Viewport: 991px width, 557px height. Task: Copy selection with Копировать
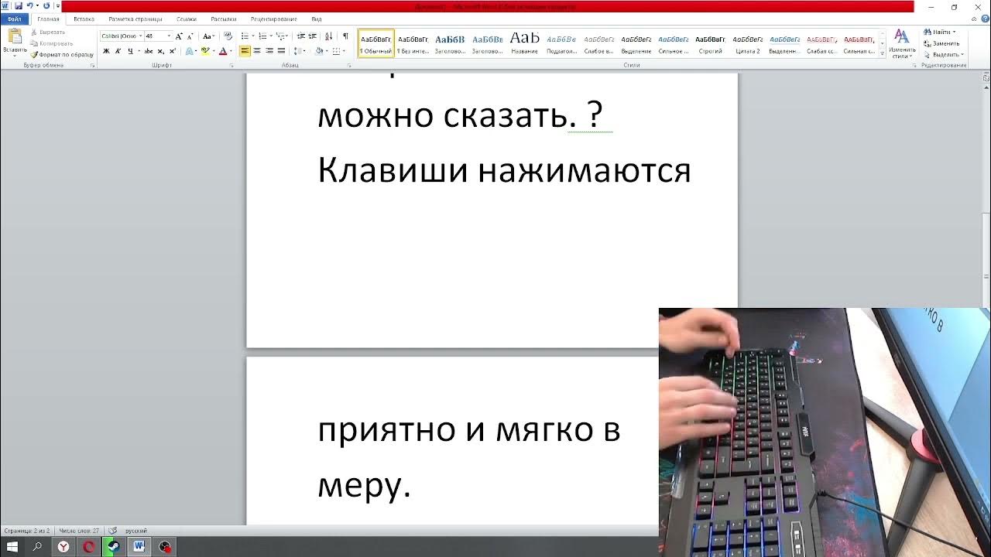pos(51,43)
